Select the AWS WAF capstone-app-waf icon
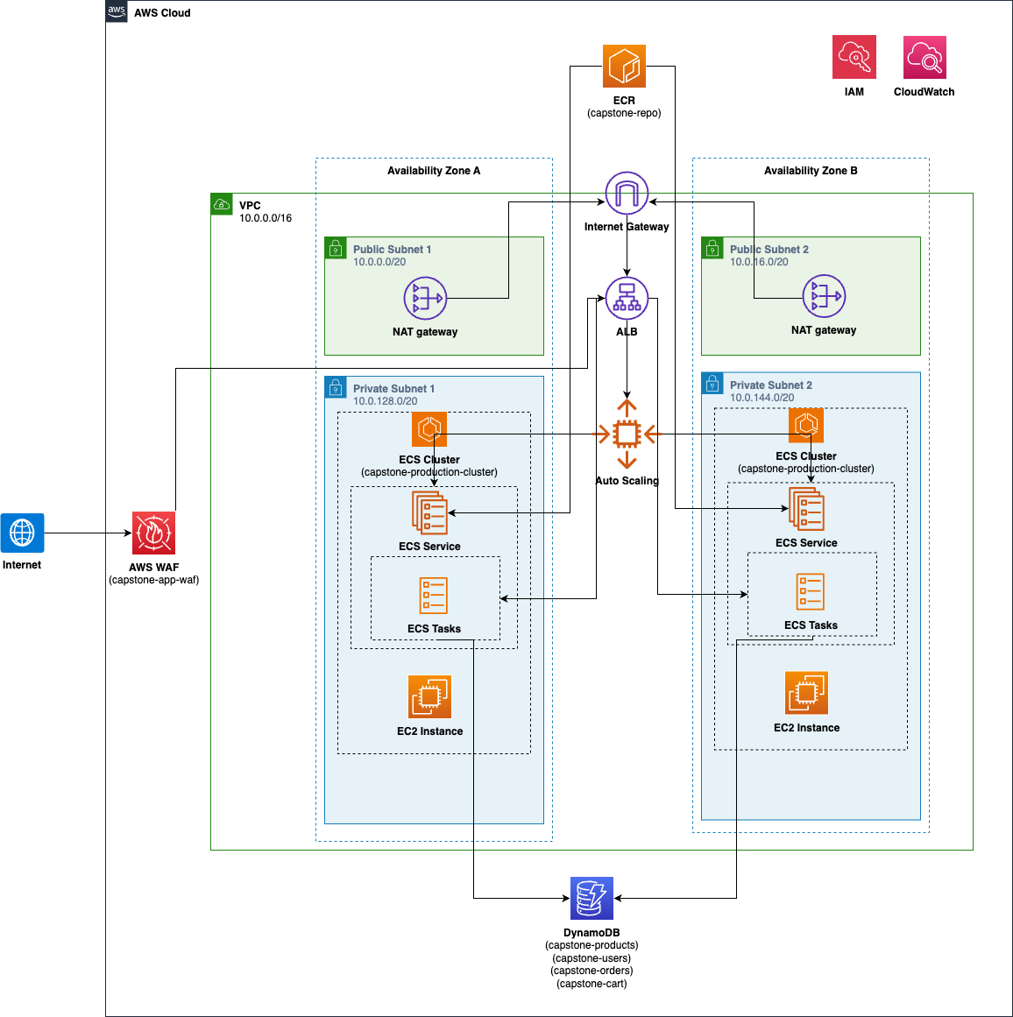The height and width of the screenshot is (1017, 1013). pyautogui.click(x=153, y=533)
